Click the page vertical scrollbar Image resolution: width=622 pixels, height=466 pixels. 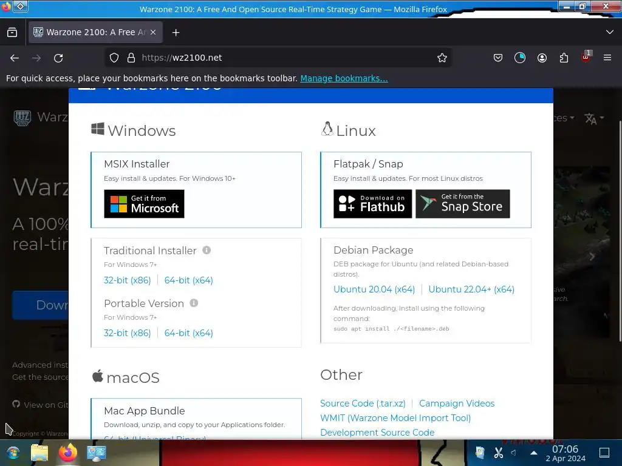pos(620,232)
